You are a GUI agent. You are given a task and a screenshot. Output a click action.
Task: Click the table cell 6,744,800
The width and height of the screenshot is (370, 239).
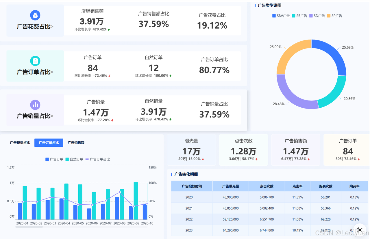267,230
